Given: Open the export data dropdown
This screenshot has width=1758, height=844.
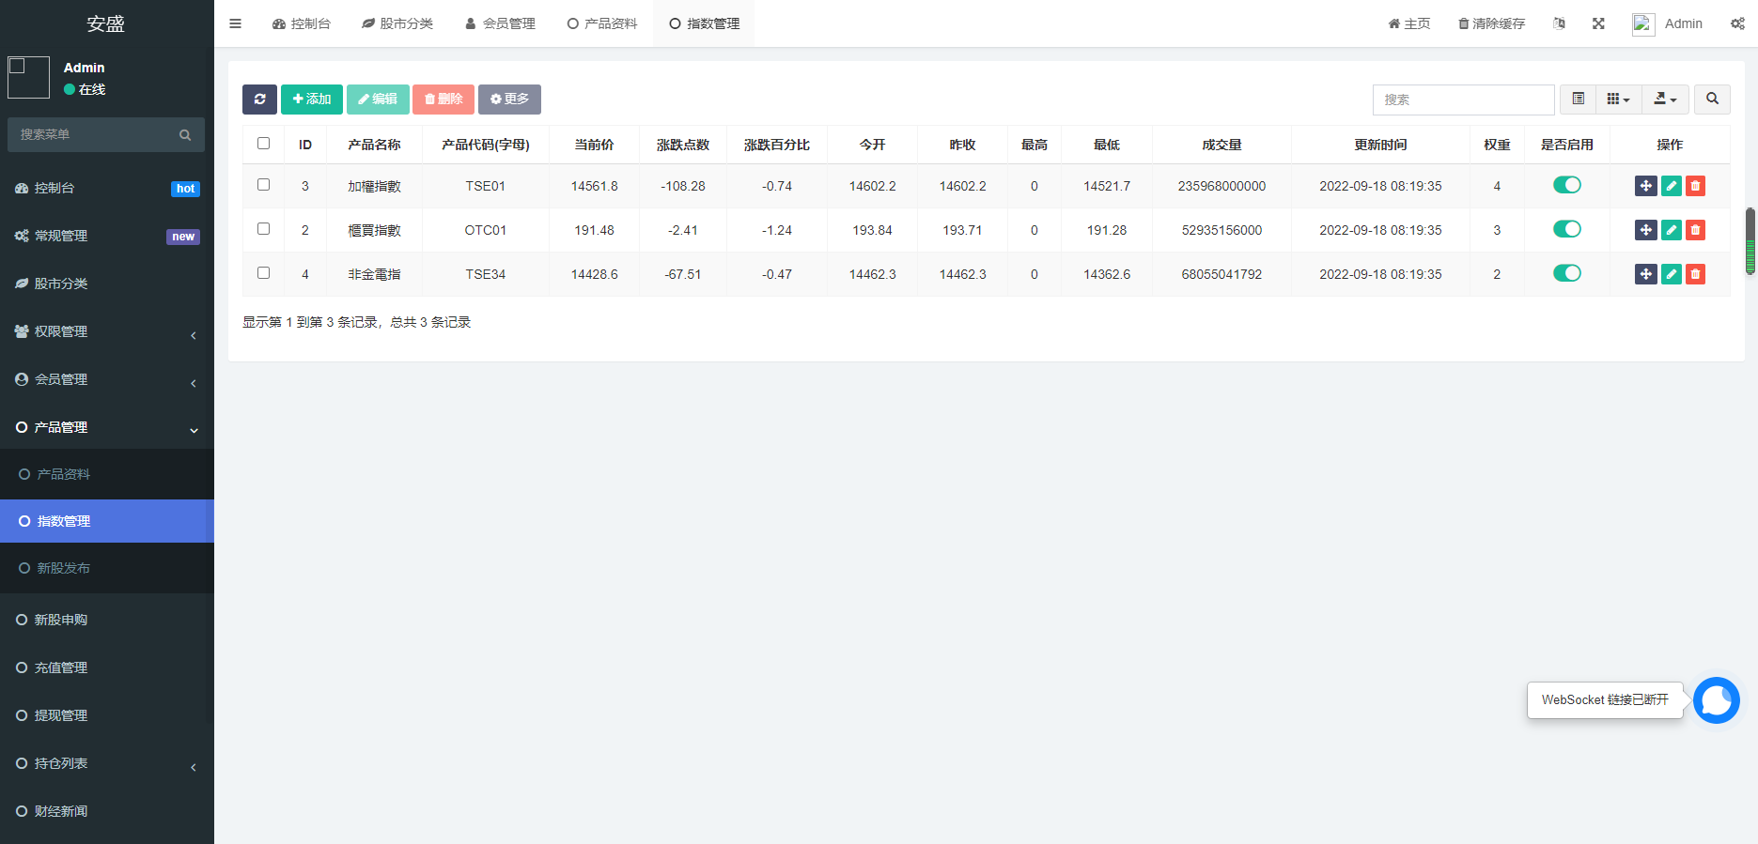Looking at the screenshot, I should click(x=1665, y=100).
